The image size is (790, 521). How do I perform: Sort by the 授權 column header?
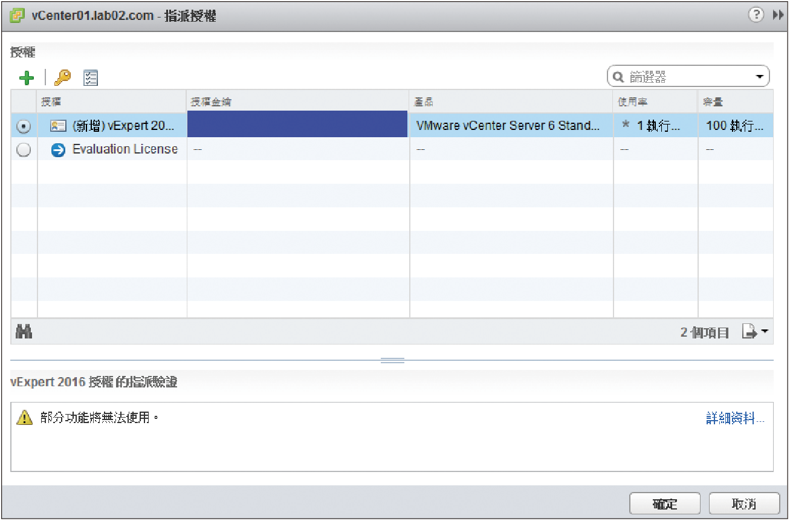coord(112,102)
